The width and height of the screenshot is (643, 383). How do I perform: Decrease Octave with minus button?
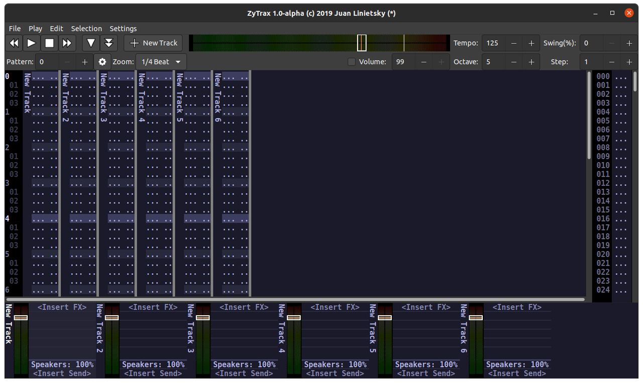513,62
